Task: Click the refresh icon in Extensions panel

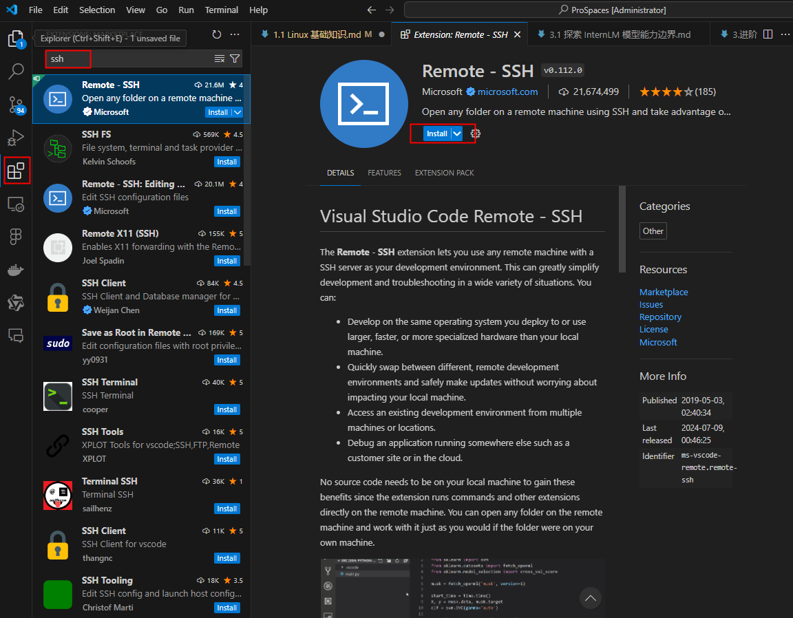Action: click(217, 34)
